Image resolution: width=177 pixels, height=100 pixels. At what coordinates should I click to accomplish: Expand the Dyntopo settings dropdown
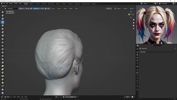(x=119, y=9)
